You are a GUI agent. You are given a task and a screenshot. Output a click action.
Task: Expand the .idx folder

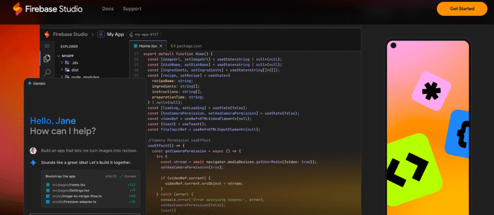point(62,63)
